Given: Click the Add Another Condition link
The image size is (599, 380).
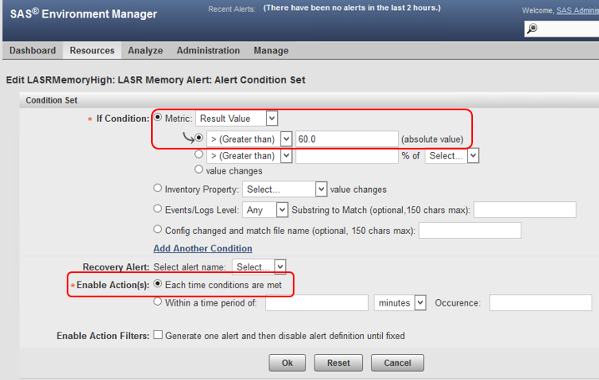Looking at the screenshot, I should [203, 249].
